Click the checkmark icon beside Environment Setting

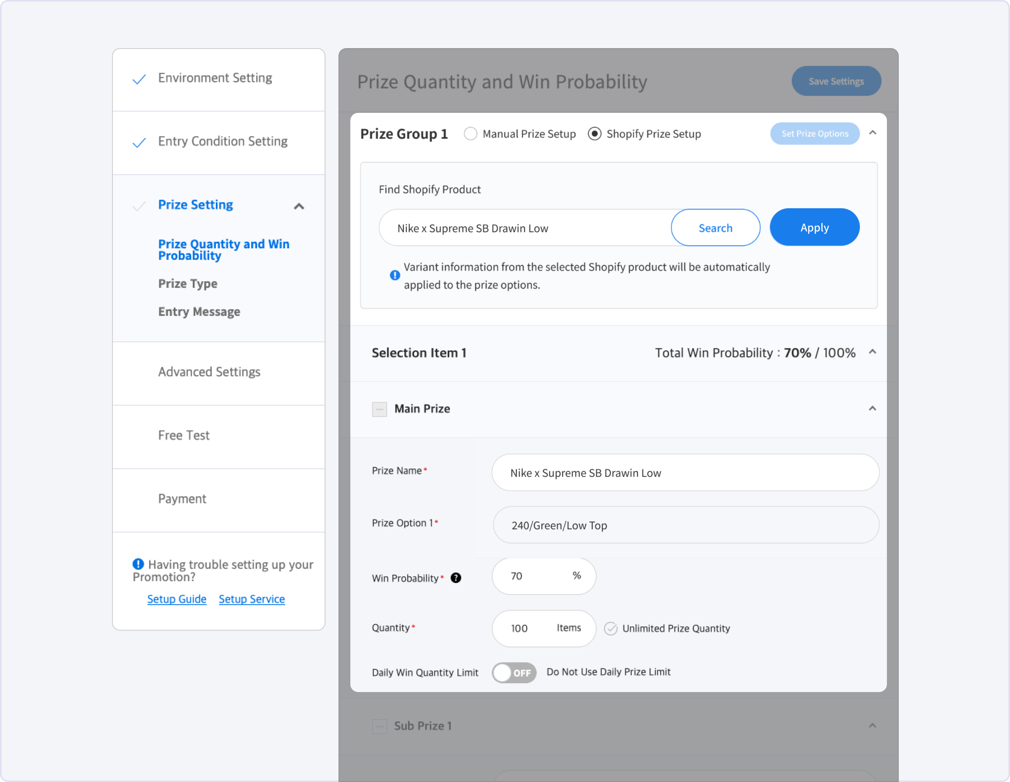click(x=139, y=79)
